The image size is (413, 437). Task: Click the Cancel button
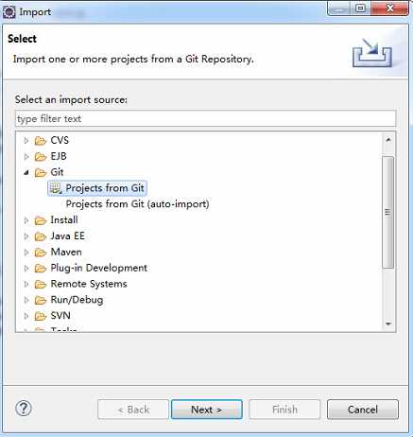(x=363, y=410)
